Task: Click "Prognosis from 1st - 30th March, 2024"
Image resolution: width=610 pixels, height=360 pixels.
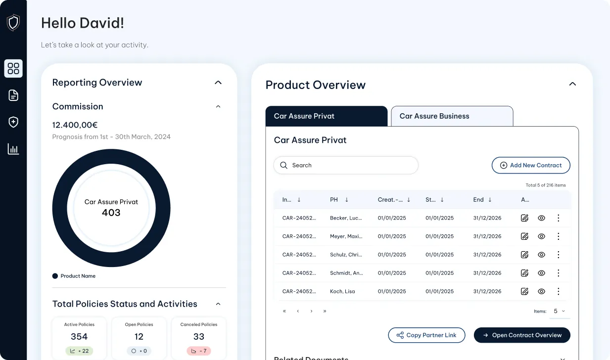Action: coord(111,137)
